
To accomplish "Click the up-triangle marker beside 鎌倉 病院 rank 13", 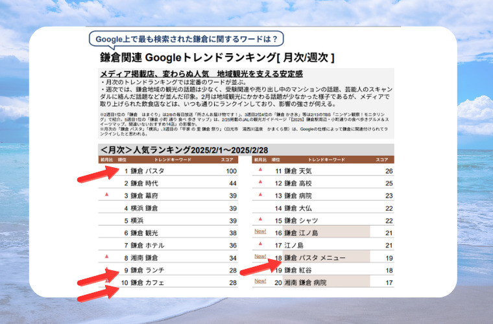I will (260, 194).
